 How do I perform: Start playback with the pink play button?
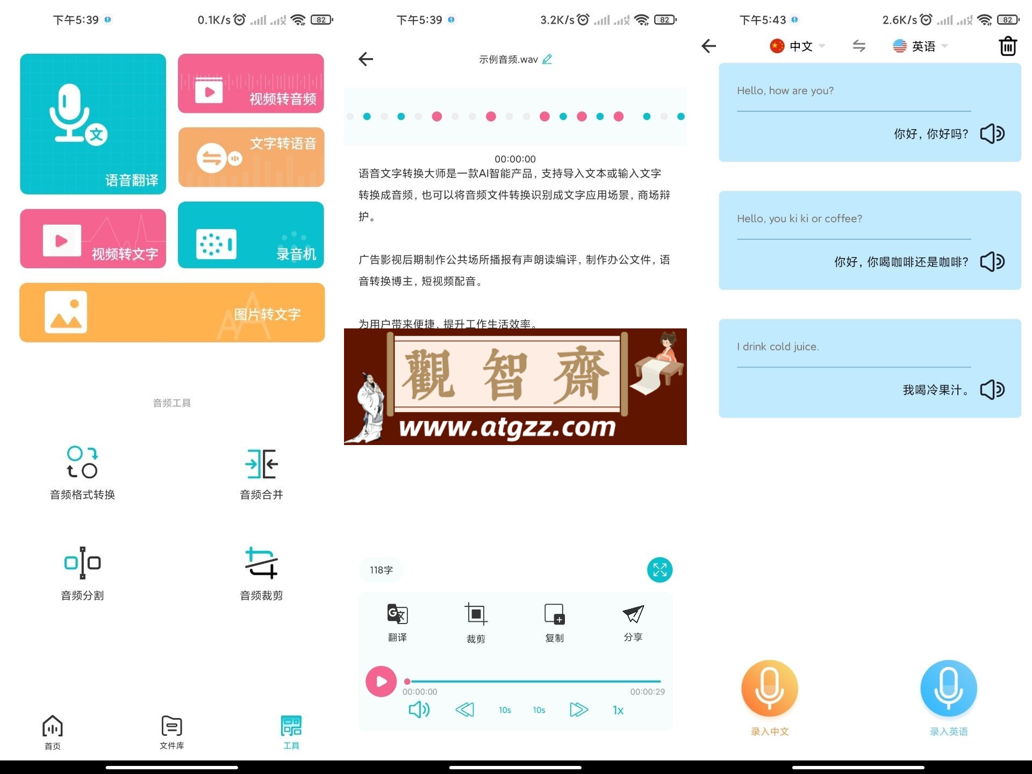coord(381,682)
